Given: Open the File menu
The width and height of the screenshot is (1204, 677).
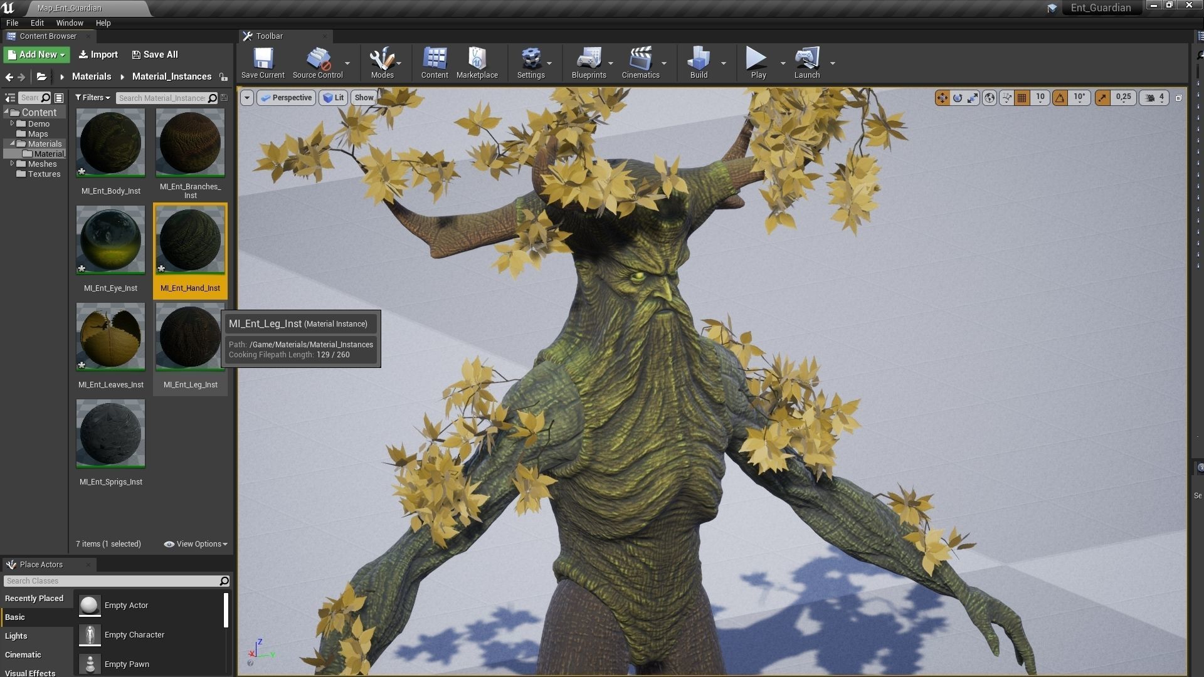Looking at the screenshot, I should pos(12,23).
